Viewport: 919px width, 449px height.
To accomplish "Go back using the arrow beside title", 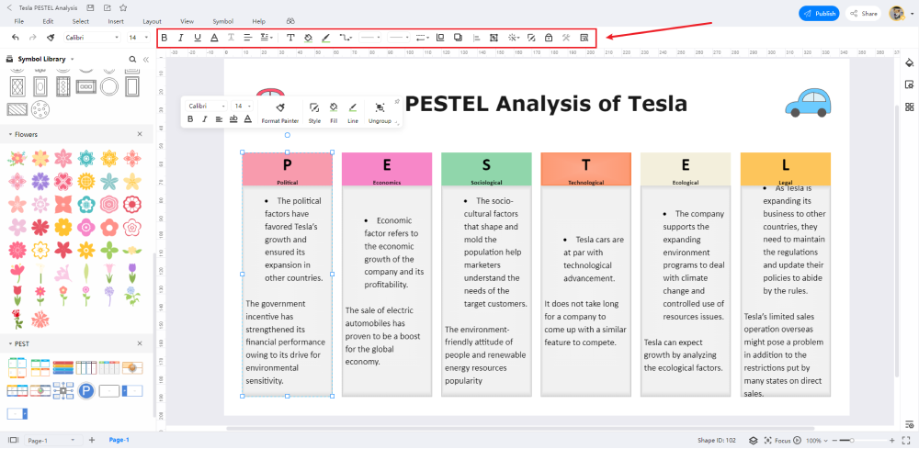I will 9,8.
